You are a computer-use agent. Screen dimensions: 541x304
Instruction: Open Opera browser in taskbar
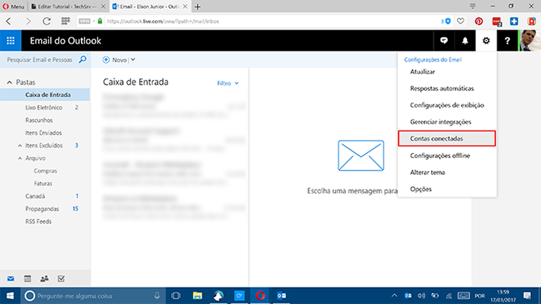260,296
